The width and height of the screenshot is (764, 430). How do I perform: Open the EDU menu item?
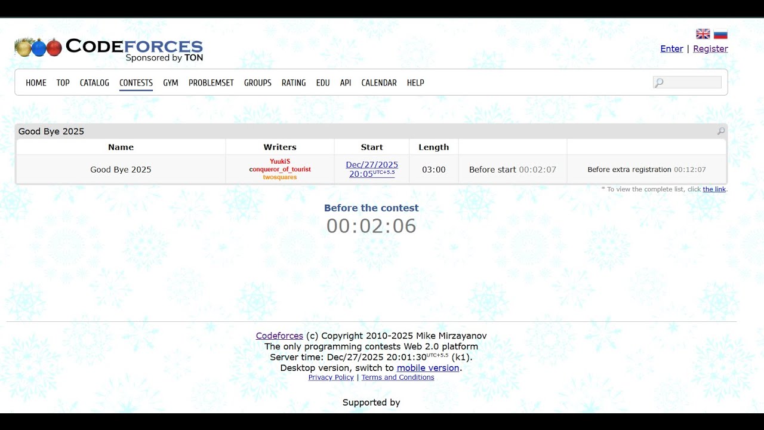(323, 83)
